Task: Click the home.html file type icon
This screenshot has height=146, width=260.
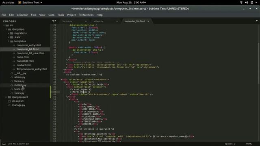Action: [x=14, y=57]
